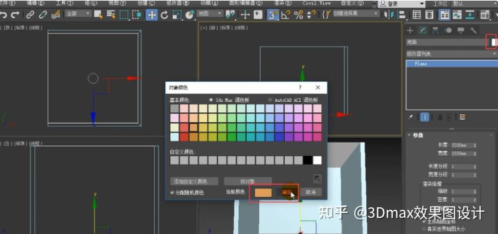Click the Redo arrow in the toolbar
This screenshot has width=498, height=234.
coord(15,14)
